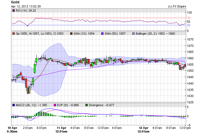Click the brown SMA (10) legend swatch
197x135 pixels.
[x=71, y=34]
